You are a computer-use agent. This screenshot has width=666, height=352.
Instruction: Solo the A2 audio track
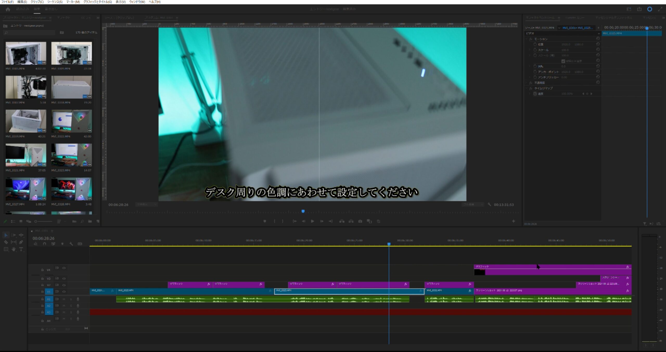(x=71, y=306)
